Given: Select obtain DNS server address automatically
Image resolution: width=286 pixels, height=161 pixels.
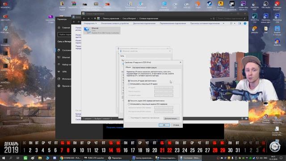Looking at the screenshot, I should pos(129,101).
